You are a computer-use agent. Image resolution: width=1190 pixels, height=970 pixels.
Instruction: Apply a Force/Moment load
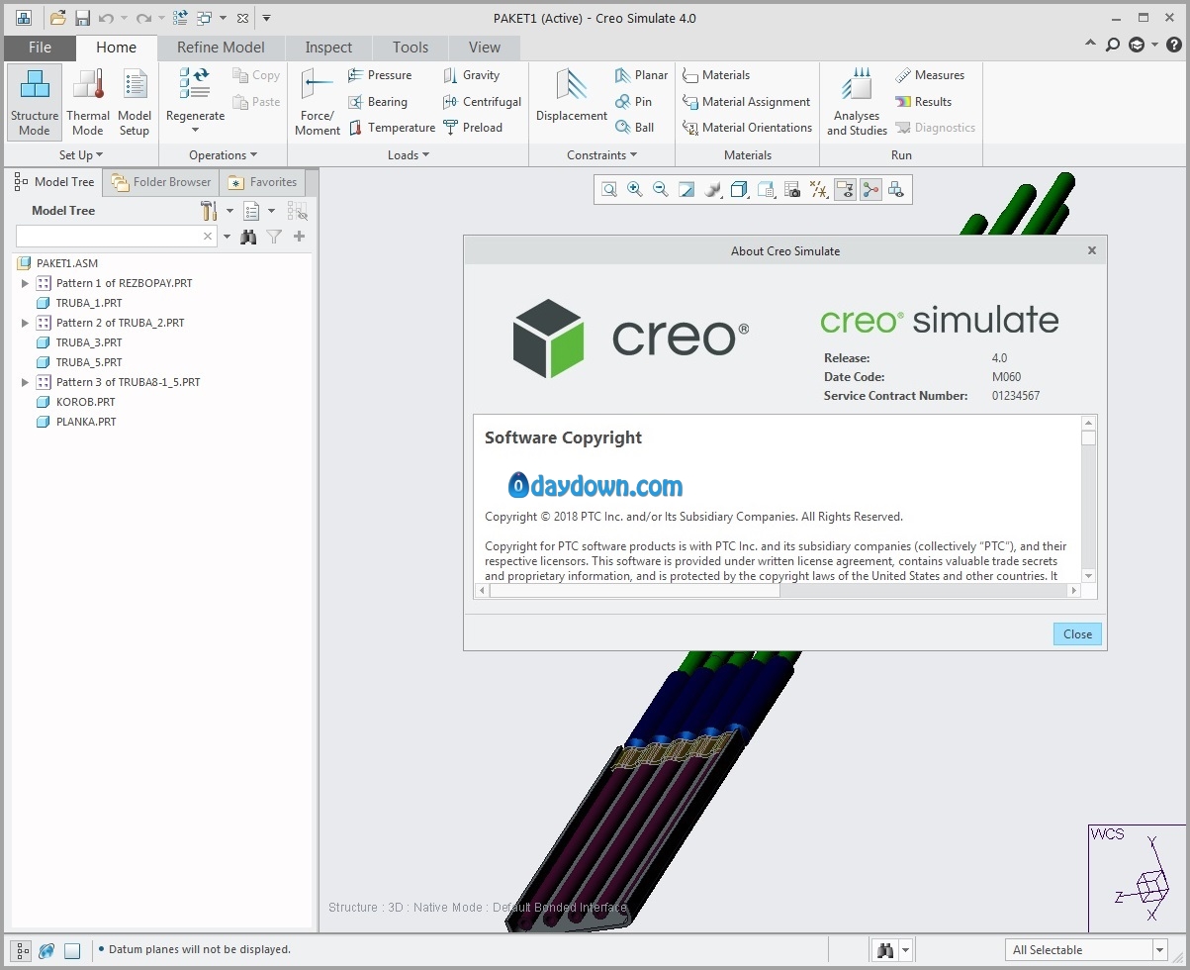click(318, 103)
